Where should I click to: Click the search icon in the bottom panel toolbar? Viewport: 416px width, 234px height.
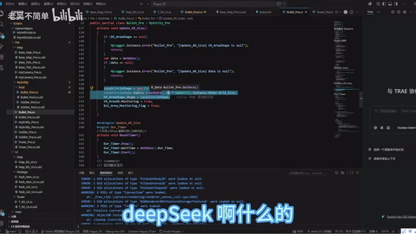click(x=337, y=173)
